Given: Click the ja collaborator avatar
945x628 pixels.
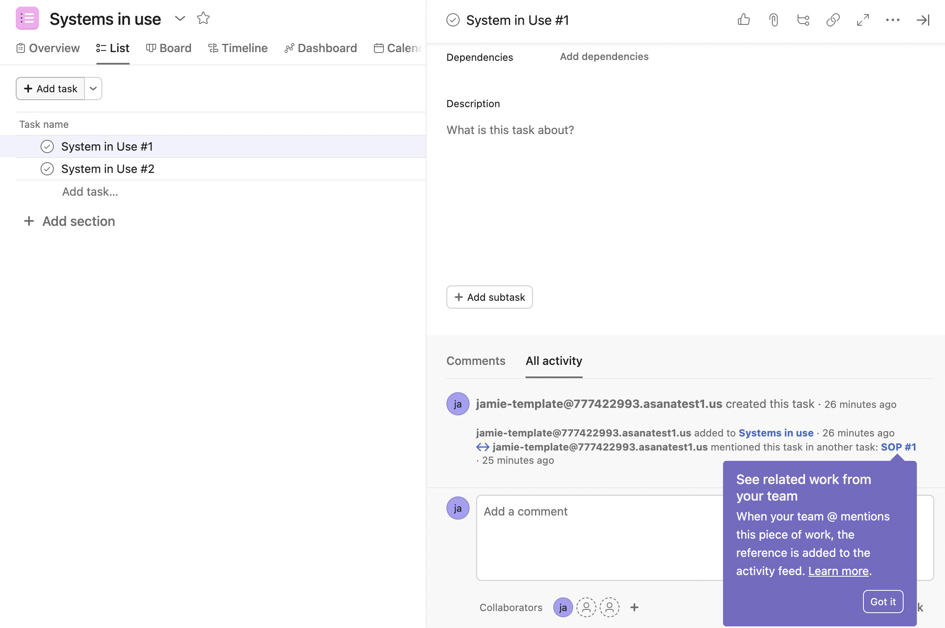Looking at the screenshot, I should coord(562,607).
